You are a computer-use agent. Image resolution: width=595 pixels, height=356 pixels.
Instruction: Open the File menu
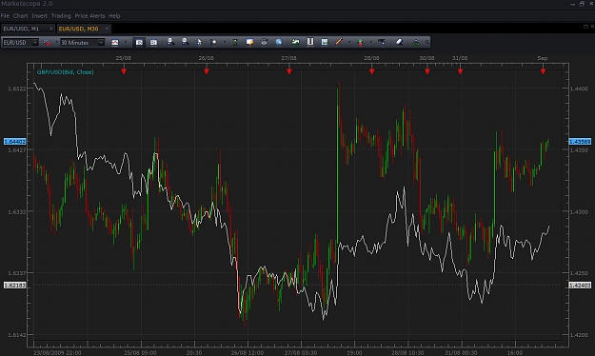[x=5, y=16]
